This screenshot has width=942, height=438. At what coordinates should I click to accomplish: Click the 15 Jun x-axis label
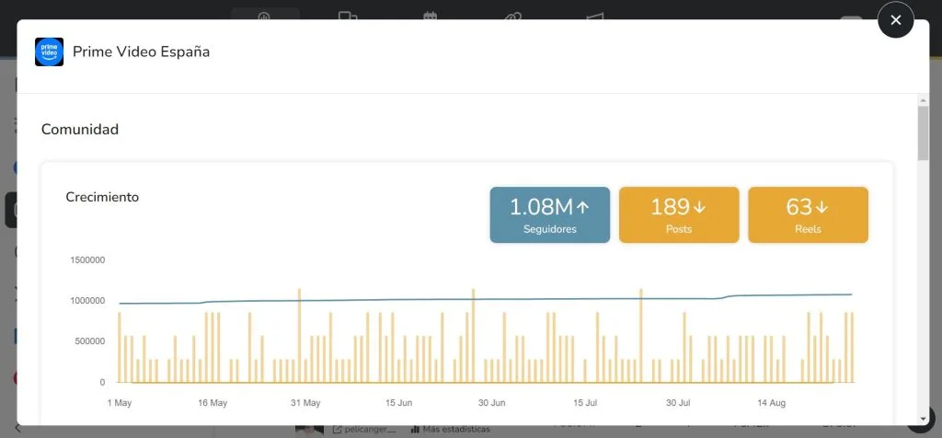(399, 402)
